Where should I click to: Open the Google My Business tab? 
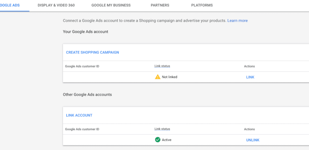(x=111, y=5)
